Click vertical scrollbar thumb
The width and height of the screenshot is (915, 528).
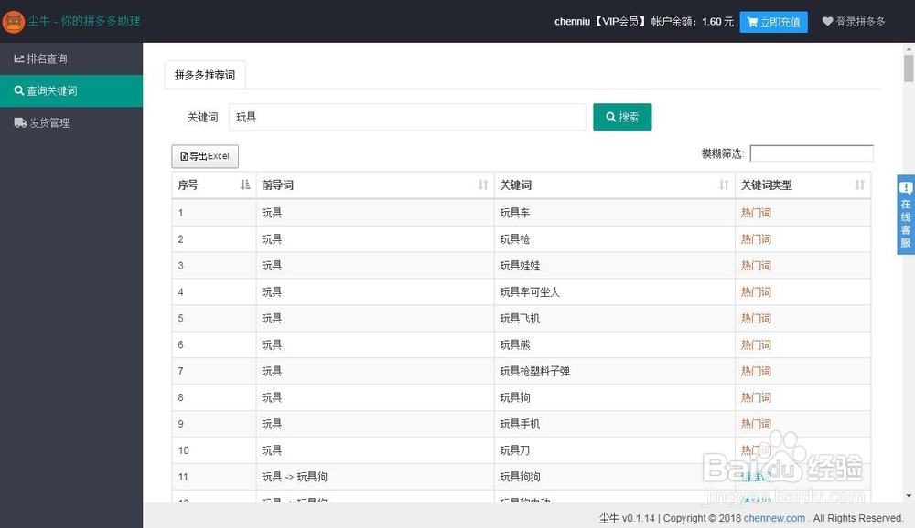[909, 69]
